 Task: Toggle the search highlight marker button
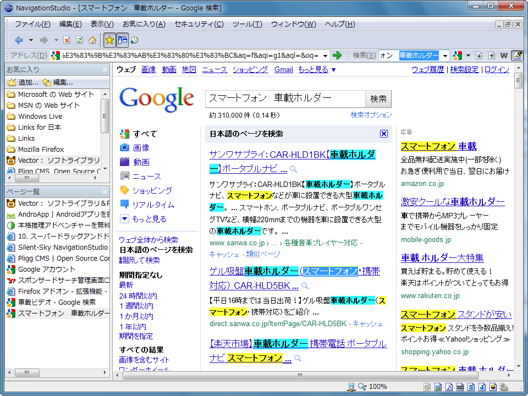[518, 56]
